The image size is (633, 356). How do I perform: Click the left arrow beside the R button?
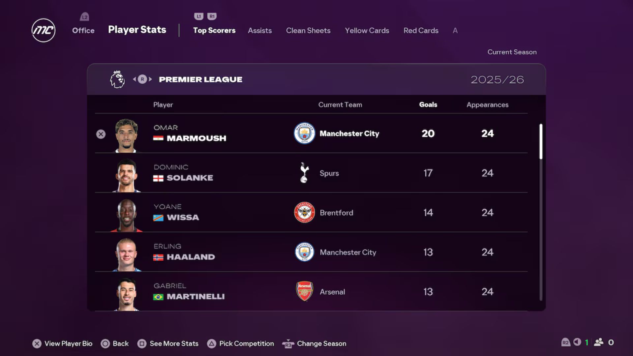tap(134, 79)
